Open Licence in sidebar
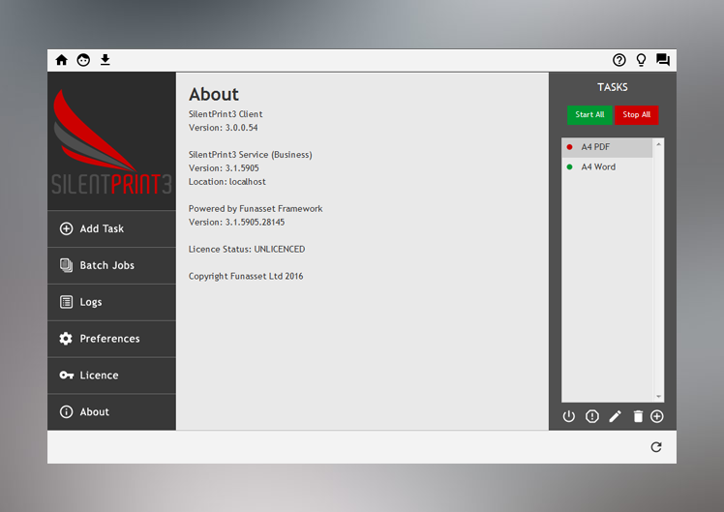 111,376
